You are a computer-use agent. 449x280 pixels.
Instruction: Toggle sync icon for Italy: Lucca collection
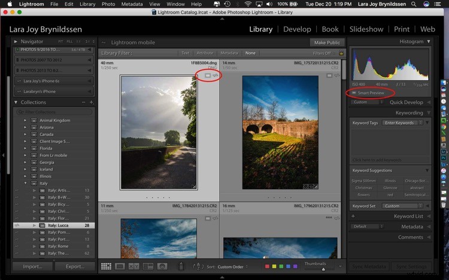pyautogui.click(x=17, y=226)
